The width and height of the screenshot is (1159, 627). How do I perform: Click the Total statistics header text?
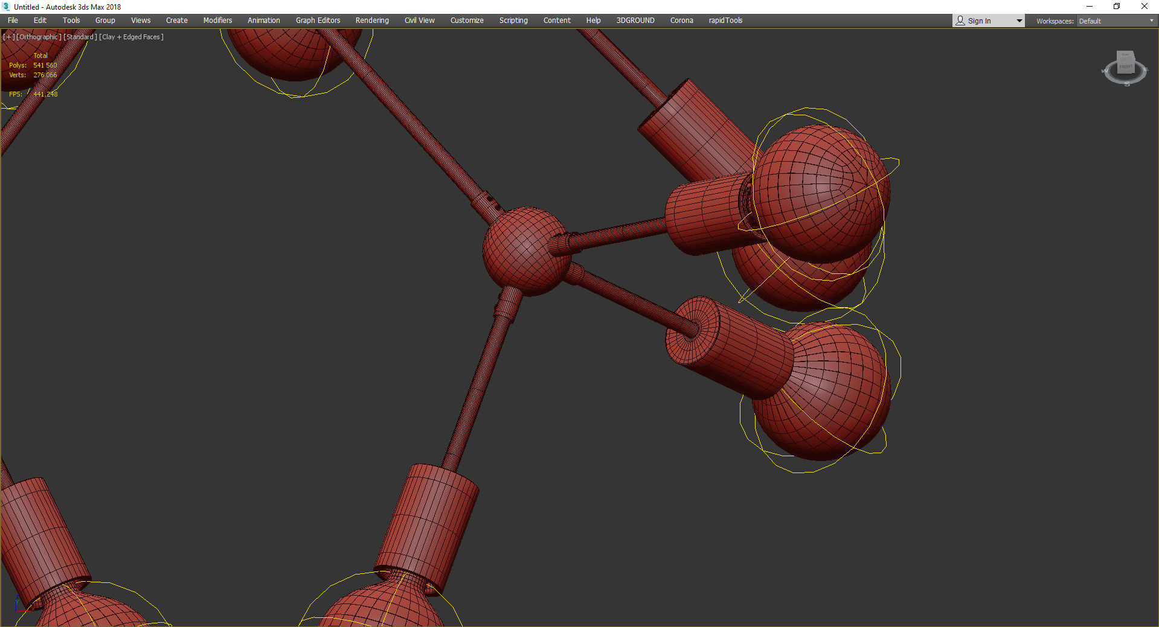pos(40,56)
